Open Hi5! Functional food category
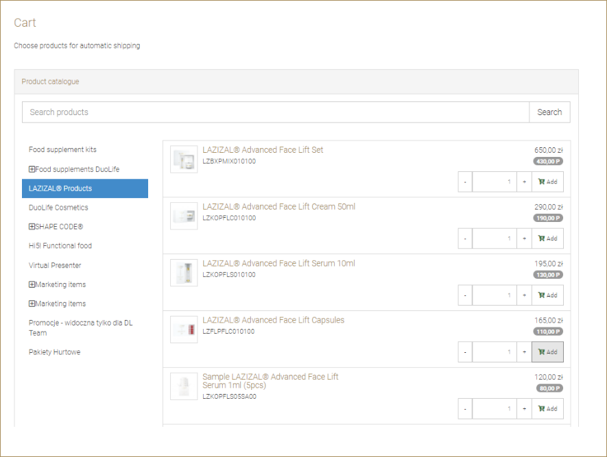The width and height of the screenshot is (607, 457). click(60, 246)
